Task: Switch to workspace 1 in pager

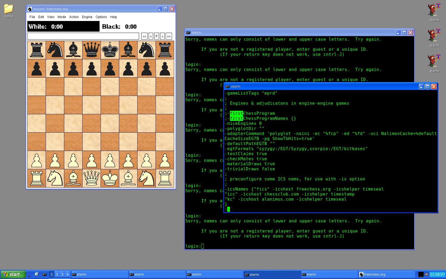Action: (52, 274)
